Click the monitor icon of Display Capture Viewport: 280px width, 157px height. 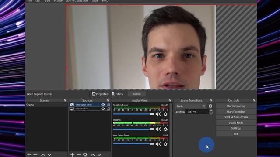[x=72, y=109]
